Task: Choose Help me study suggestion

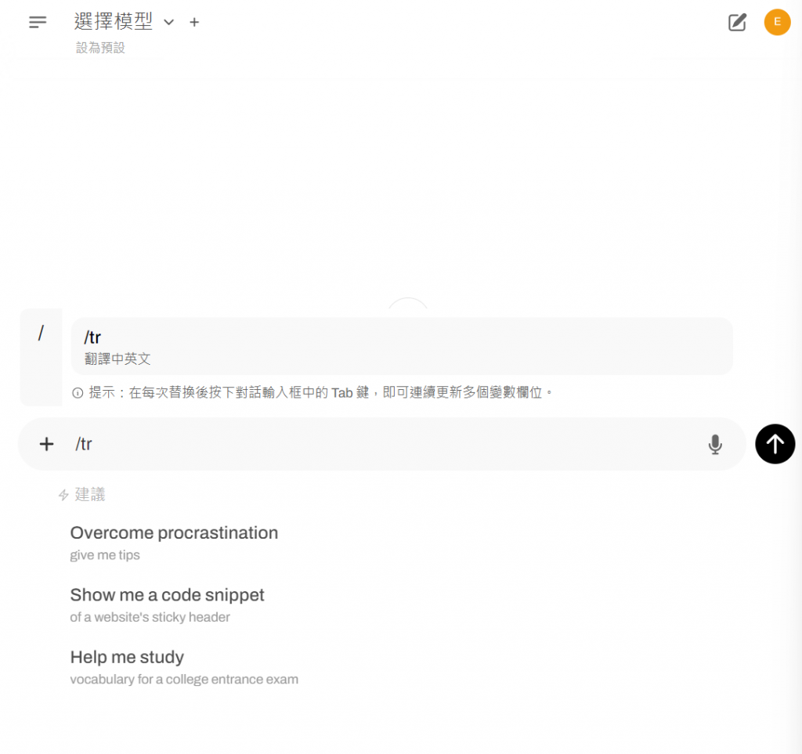Action: click(x=183, y=667)
